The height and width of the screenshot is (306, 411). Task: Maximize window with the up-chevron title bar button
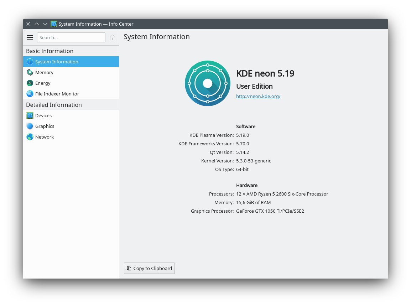37,24
